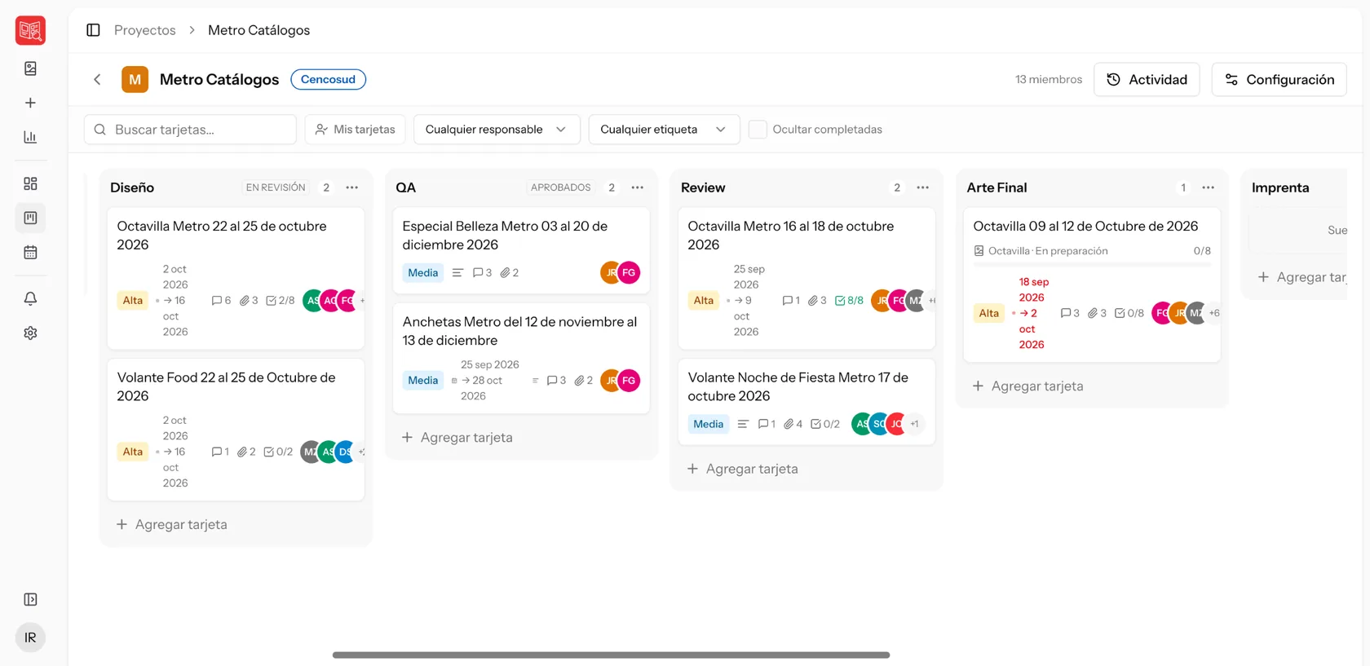
Task: Click comments icon on Especial Belleza card
Action: click(x=478, y=273)
